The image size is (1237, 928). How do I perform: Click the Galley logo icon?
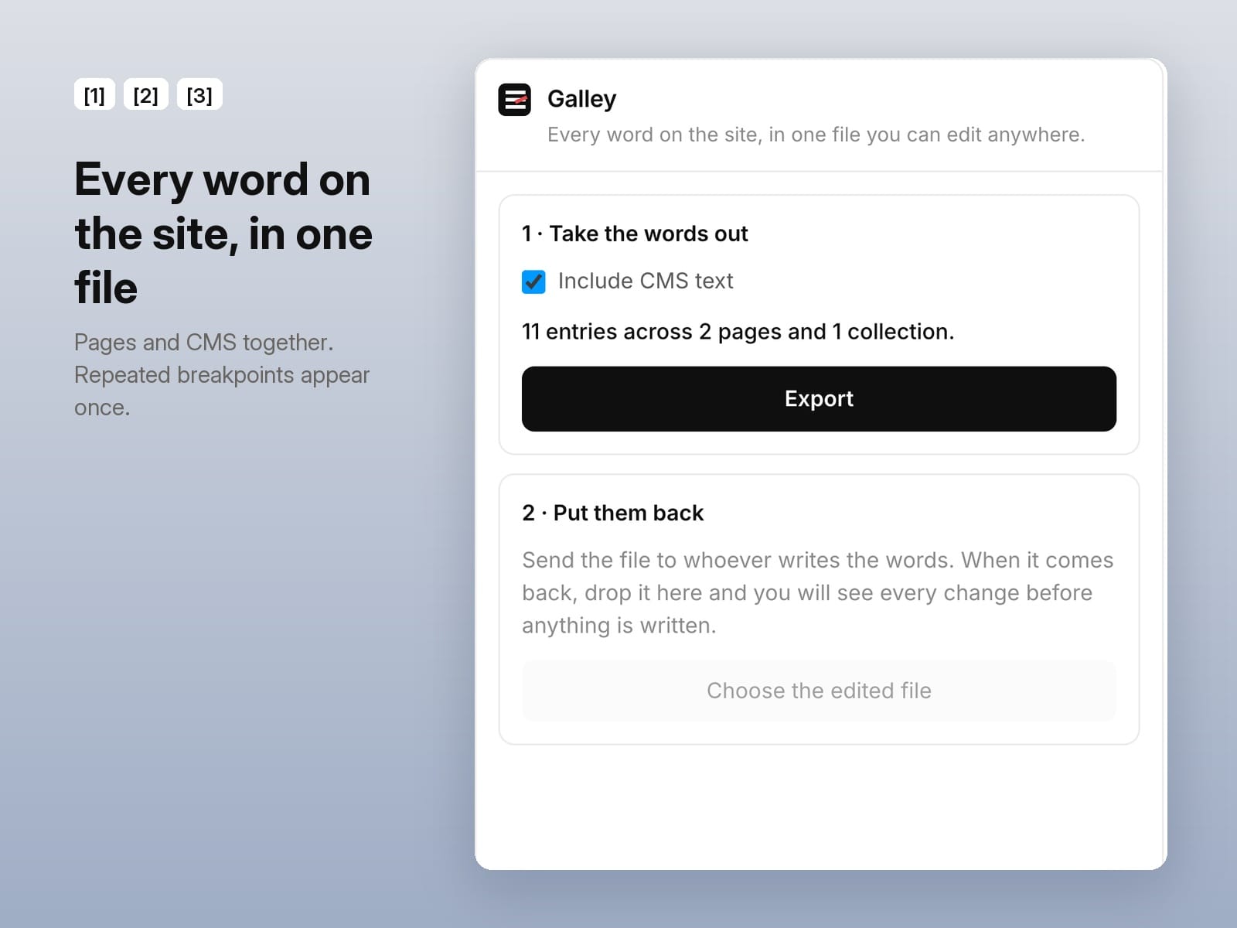click(514, 99)
